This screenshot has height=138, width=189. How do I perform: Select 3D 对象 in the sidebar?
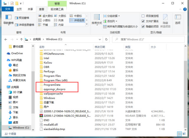tap(15, 92)
